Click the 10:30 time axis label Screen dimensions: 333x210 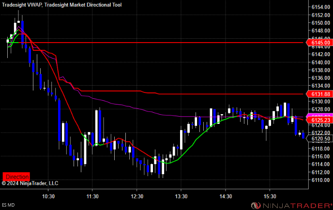[x=48, y=196]
